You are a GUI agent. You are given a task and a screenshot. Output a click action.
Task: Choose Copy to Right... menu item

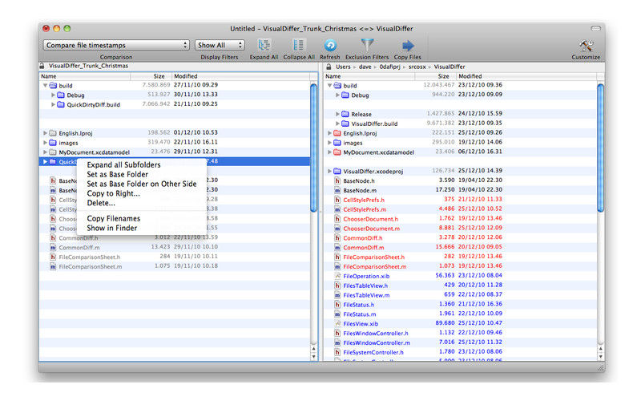pyautogui.click(x=142, y=193)
